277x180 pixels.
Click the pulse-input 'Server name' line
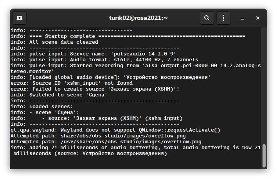[93, 53]
